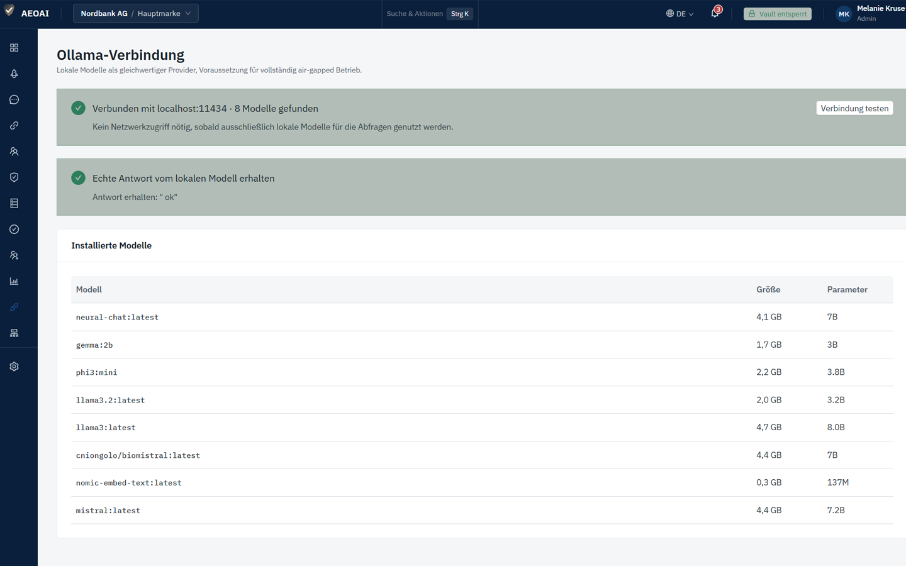
Task: Click the 4,7 GB size value
Action: click(x=769, y=427)
